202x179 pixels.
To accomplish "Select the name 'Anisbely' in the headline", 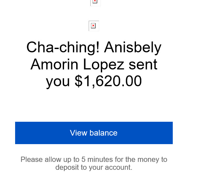I will [133, 47].
